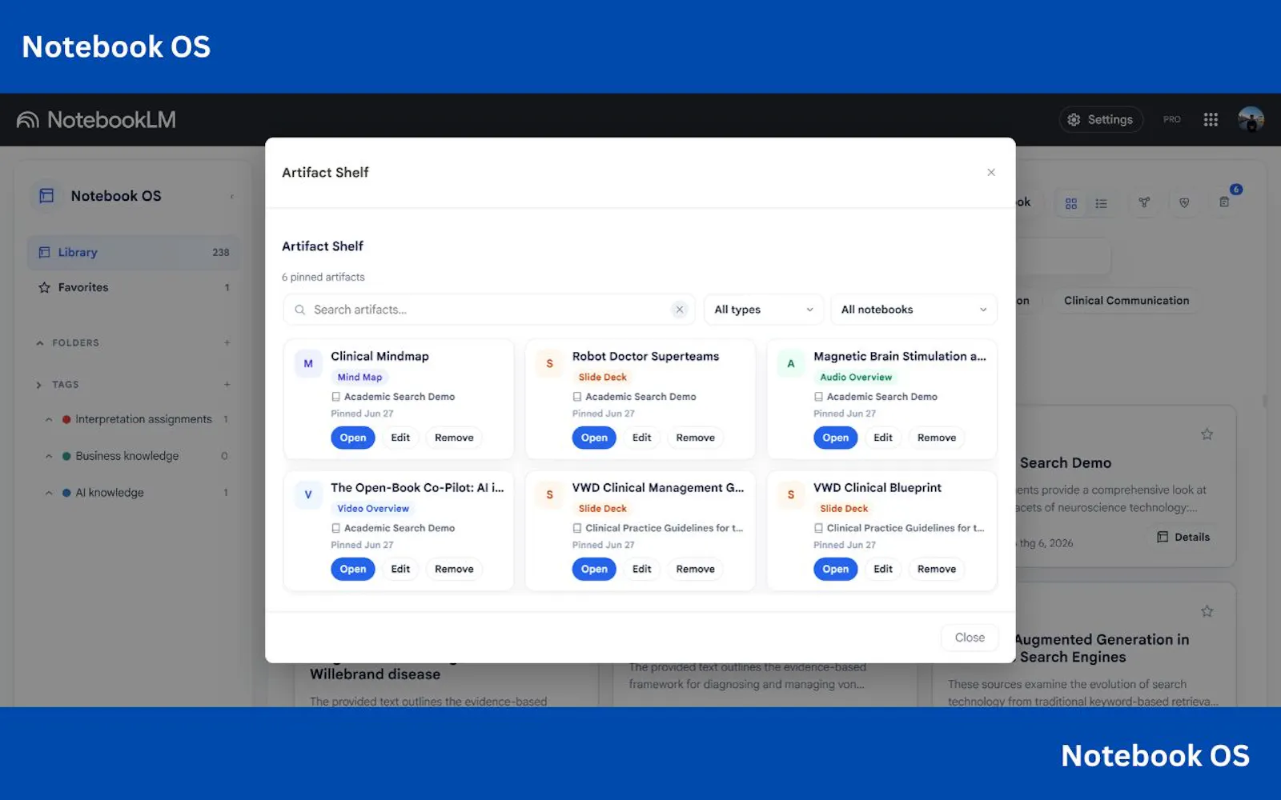This screenshot has width=1281, height=800.
Task: Remove the VWD Clinical Blueprint artifact
Action: pos(936,569)
